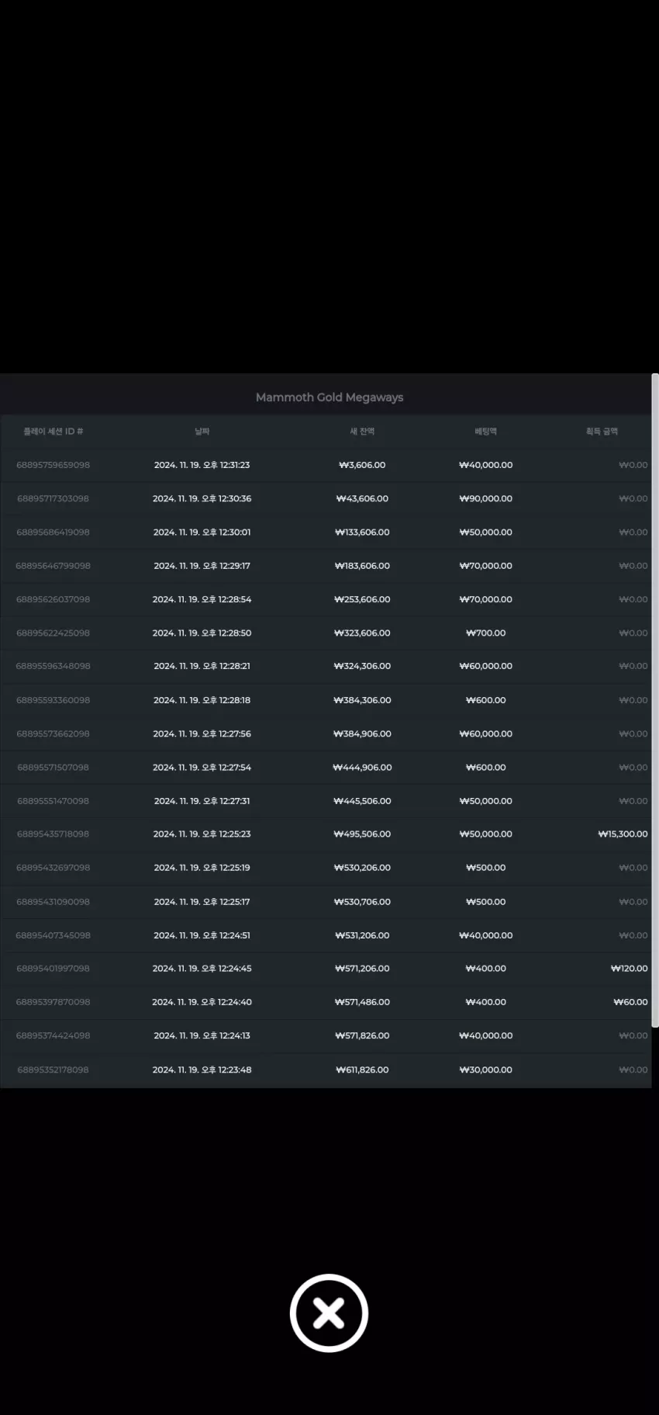This screenshot has height=1415, width=659.
Task: Click the ₩3,606.00 balance cell
Action: [x=362, y=465]
